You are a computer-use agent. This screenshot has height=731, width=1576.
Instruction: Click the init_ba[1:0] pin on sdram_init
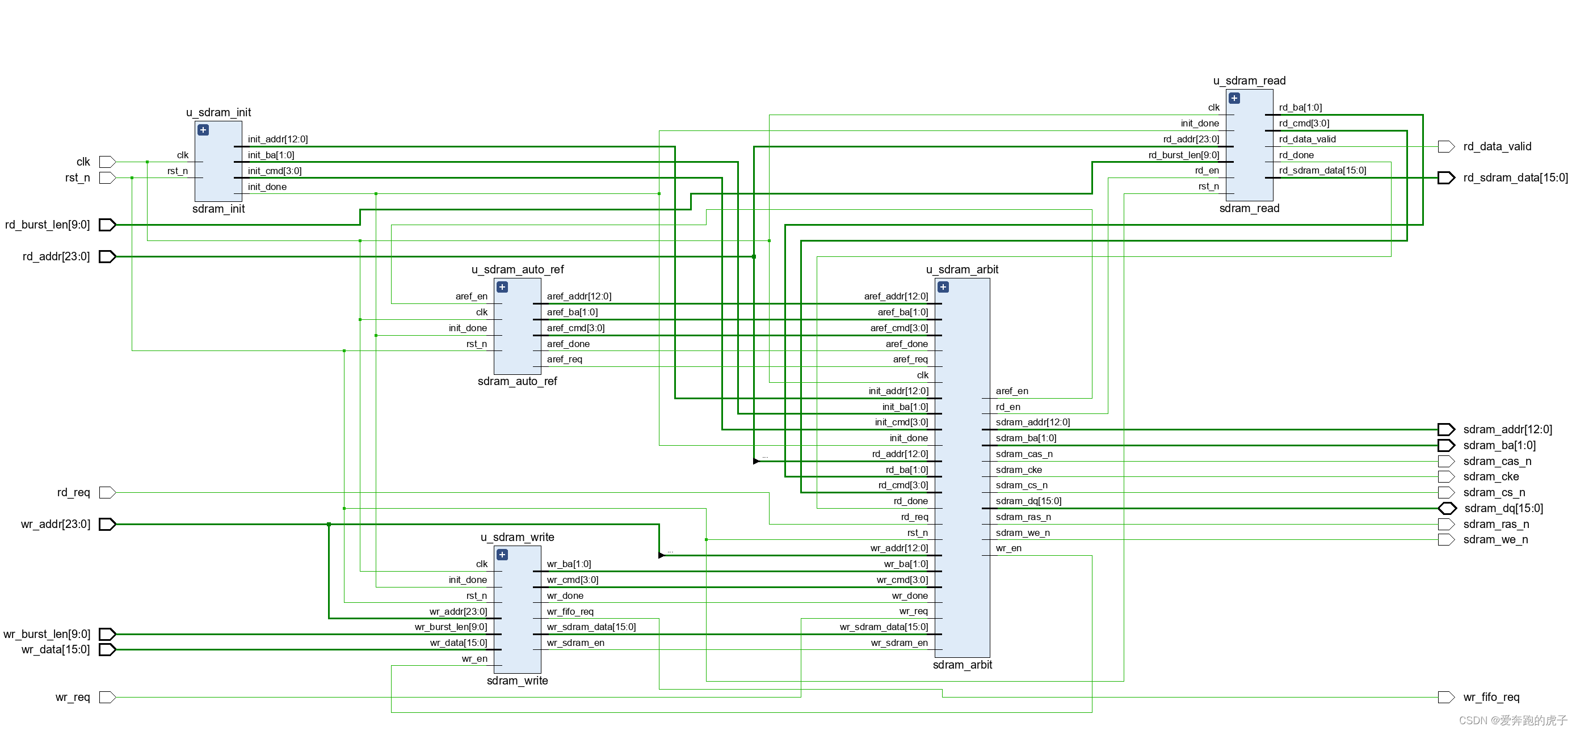[x=271, y=155]
